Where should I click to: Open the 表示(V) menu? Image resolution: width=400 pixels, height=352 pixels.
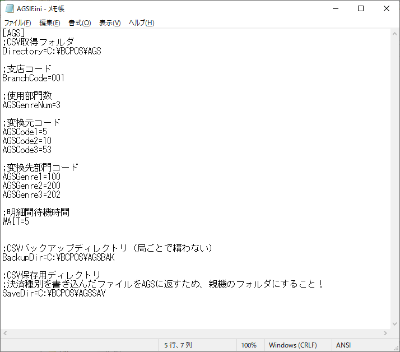tap(110, 23)
